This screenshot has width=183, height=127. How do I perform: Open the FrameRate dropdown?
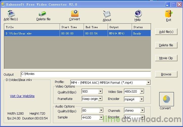pyautogui.click(x=100, y=99)
